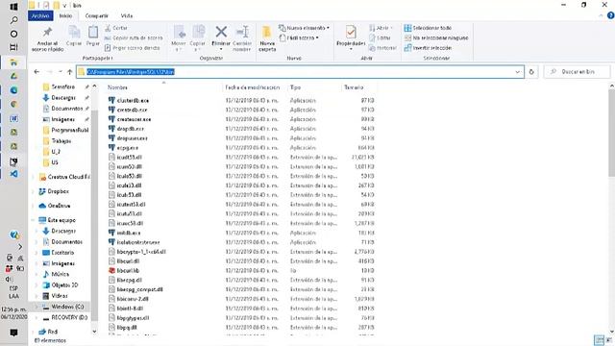Open Propiedades in the ribbon
Screen dimensions: 615x346
click(x=351, y=37)
